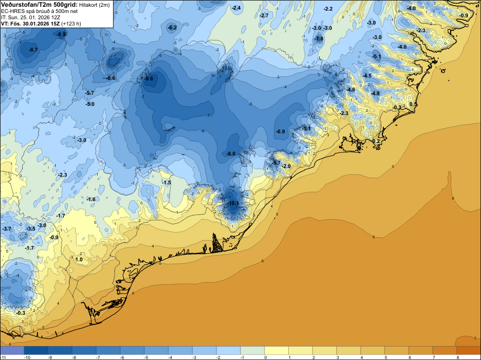Click the -2.7 temperature label
The image size is (481, 360).
[264, 15]
